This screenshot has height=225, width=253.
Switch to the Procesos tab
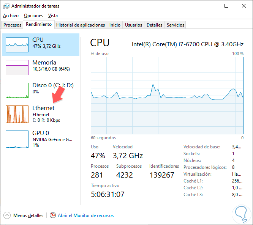coord(12,25)
